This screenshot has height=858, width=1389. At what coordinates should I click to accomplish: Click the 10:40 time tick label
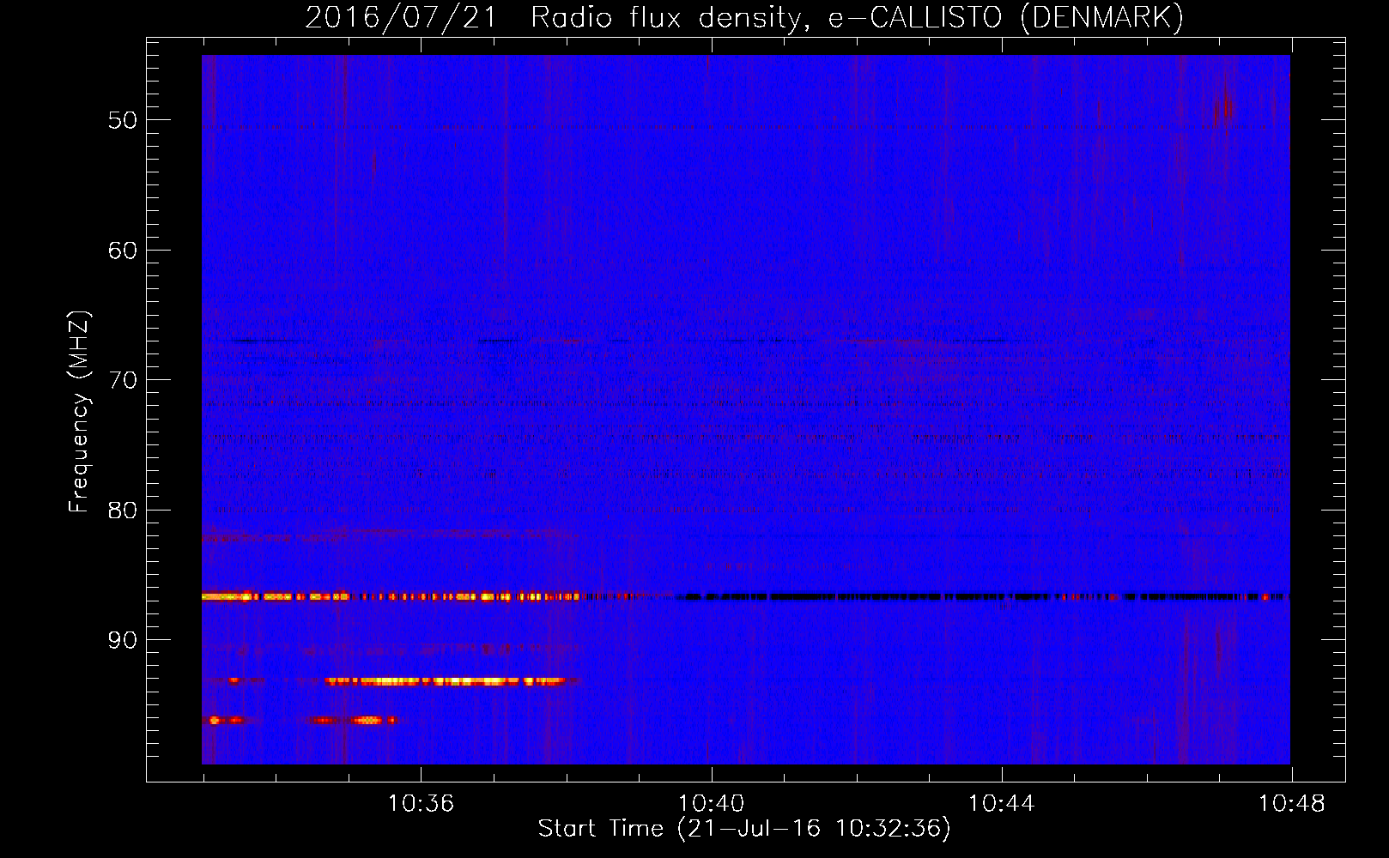(711, 804)
